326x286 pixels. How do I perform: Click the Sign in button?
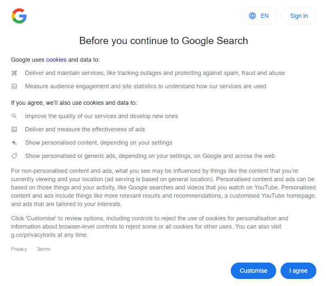(298, 16)
